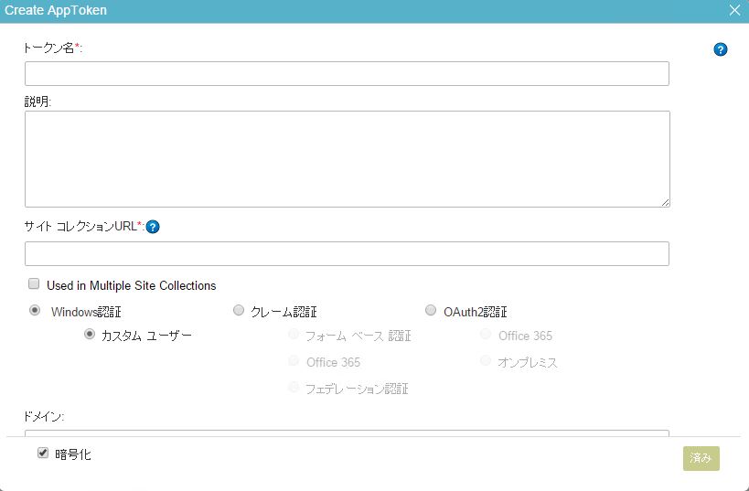Screen dimensions: 749x491
Task: Select OAuth2認証 radio button
Action: point(431,310)
